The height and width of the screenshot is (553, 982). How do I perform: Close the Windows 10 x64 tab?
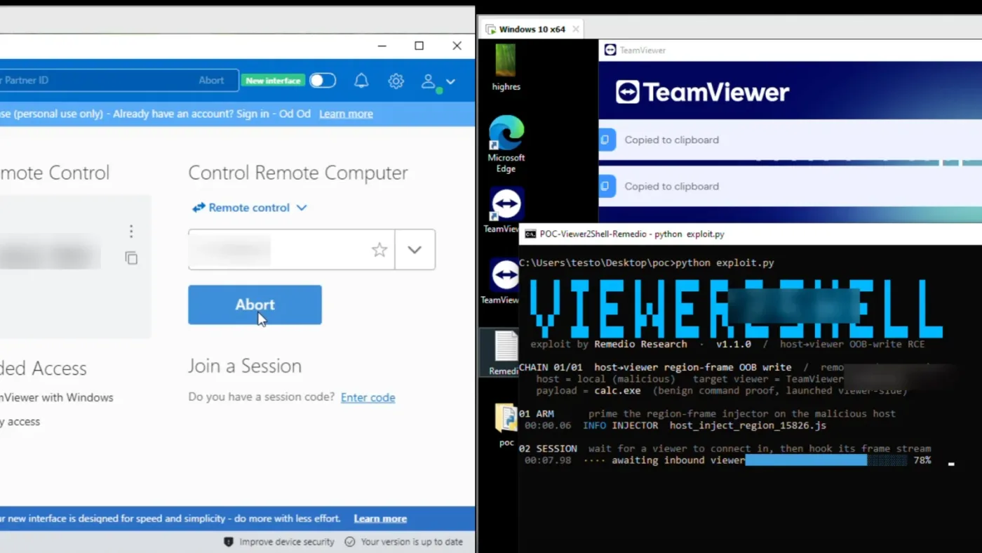[x=576, y=29]
